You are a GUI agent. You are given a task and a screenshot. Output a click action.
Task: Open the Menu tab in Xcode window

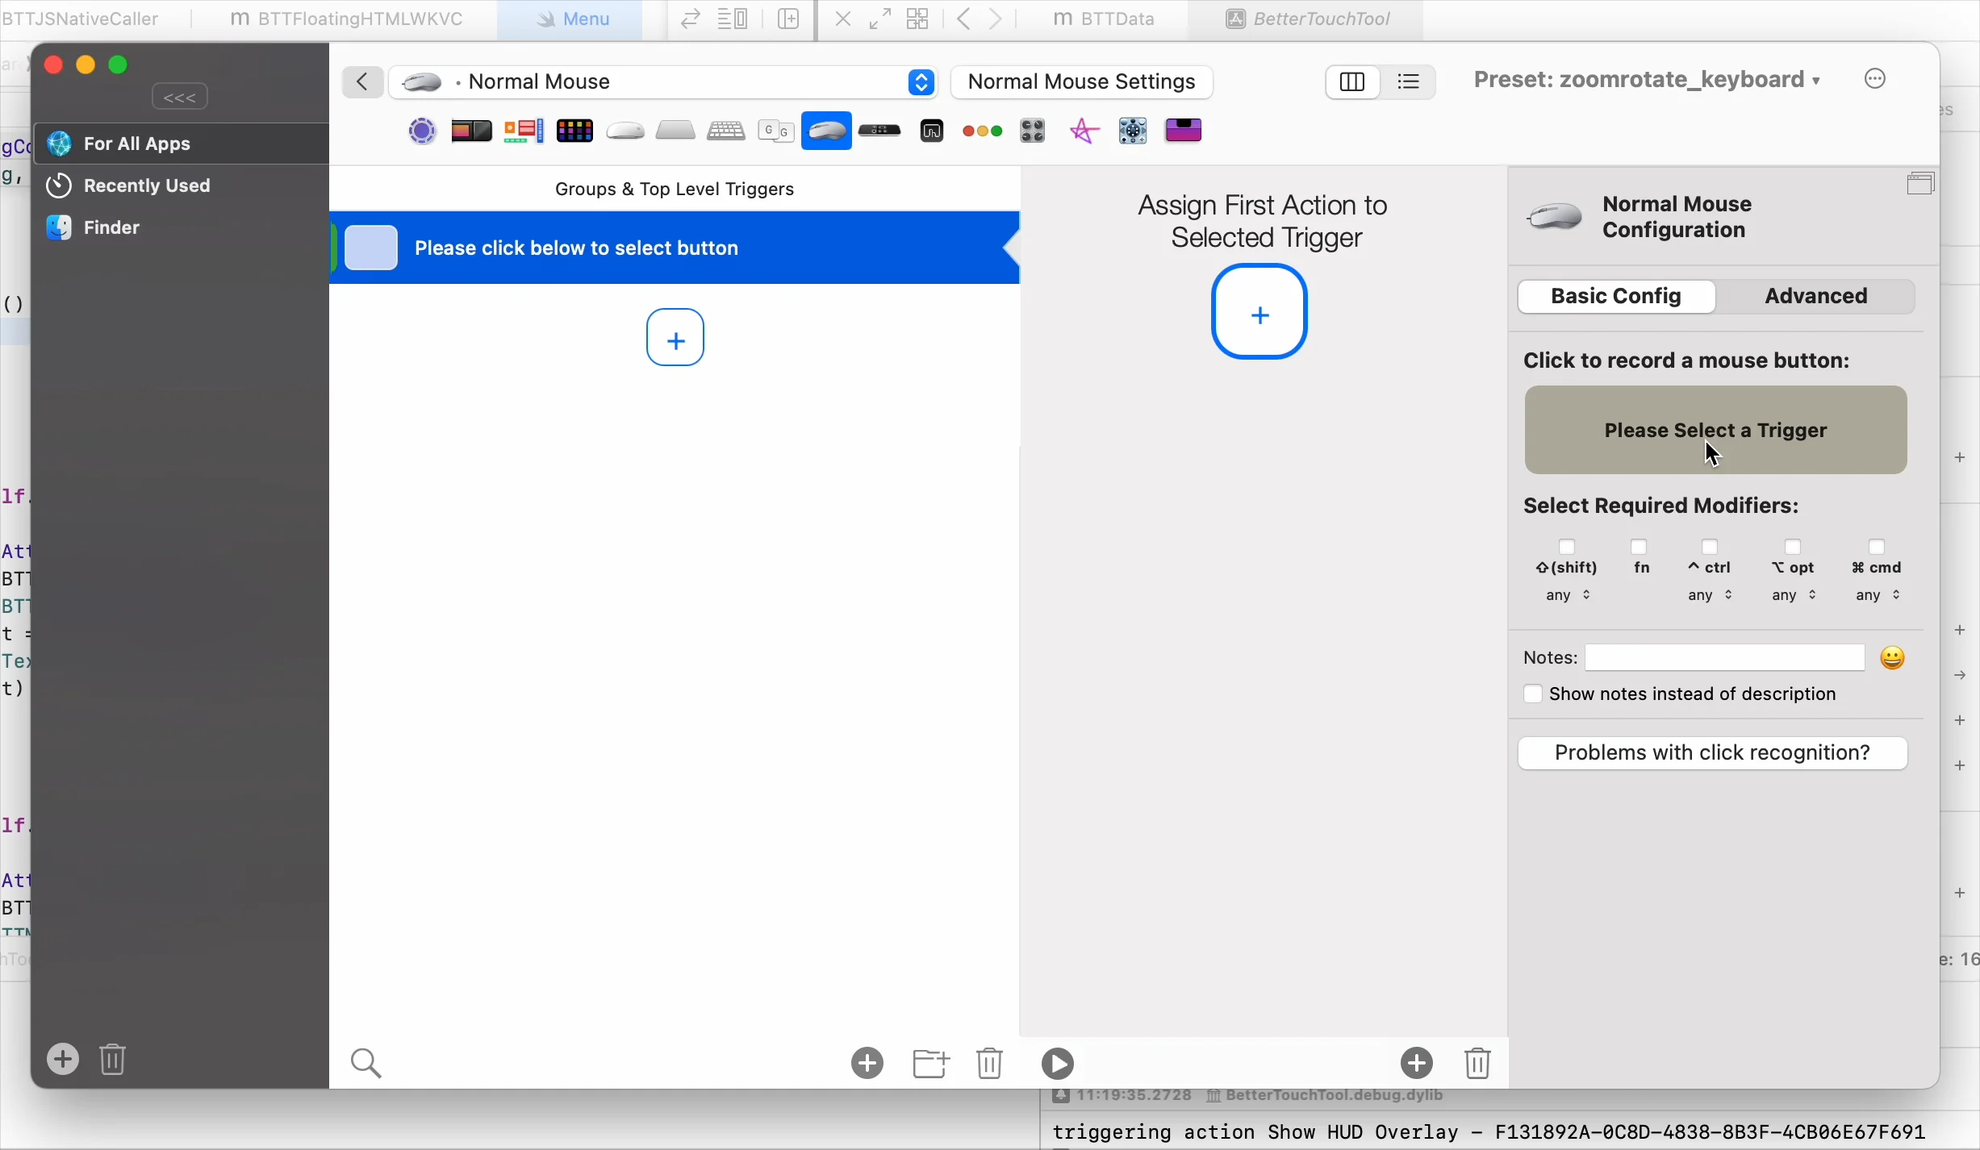[x=570, y=20]
